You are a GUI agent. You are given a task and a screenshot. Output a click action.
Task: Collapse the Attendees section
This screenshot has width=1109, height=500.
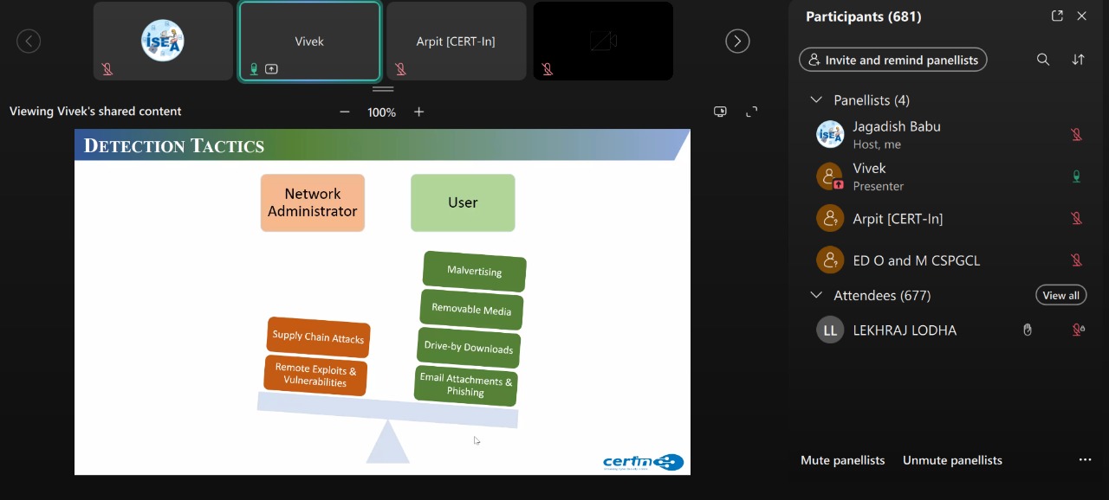click(x=816, y=295)
